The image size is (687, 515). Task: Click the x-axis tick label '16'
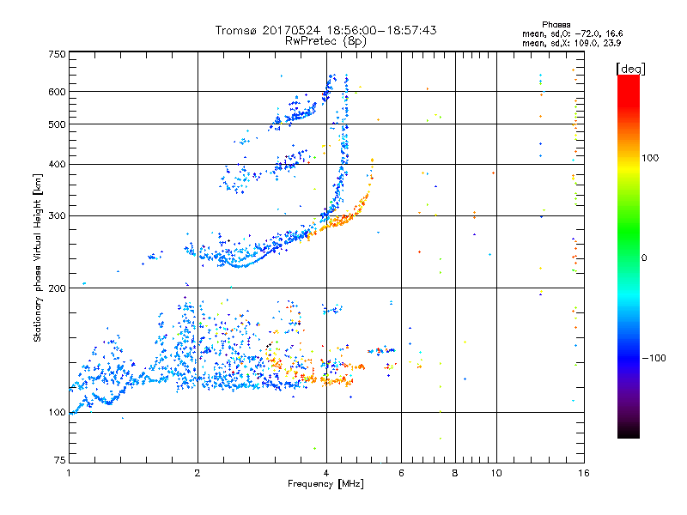click(x=584, y=473)
